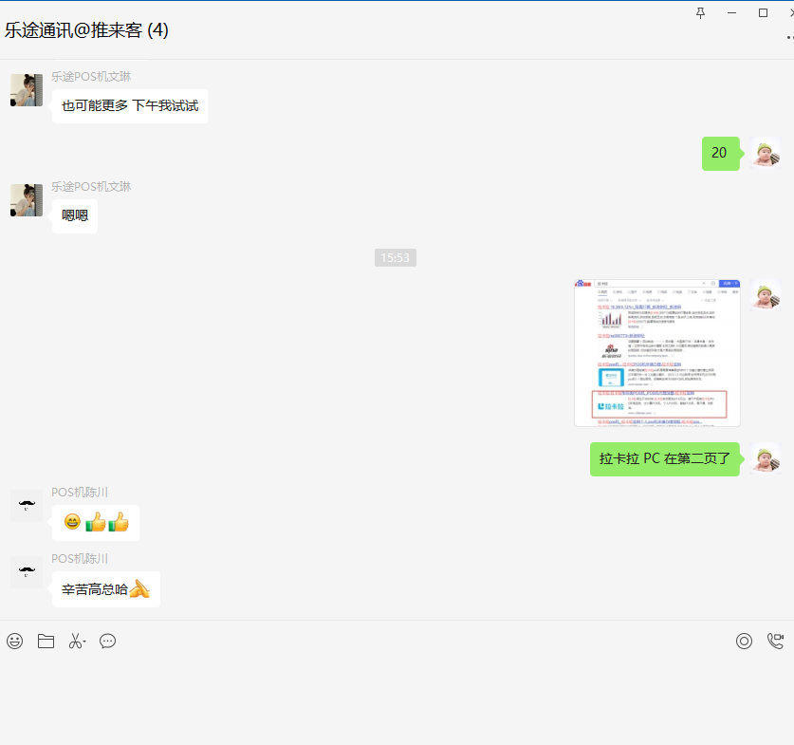794x745 pixels.
Task: Select the '拉卡拉 PC 在第二页了' message bubble
Action: click(664, 459)
